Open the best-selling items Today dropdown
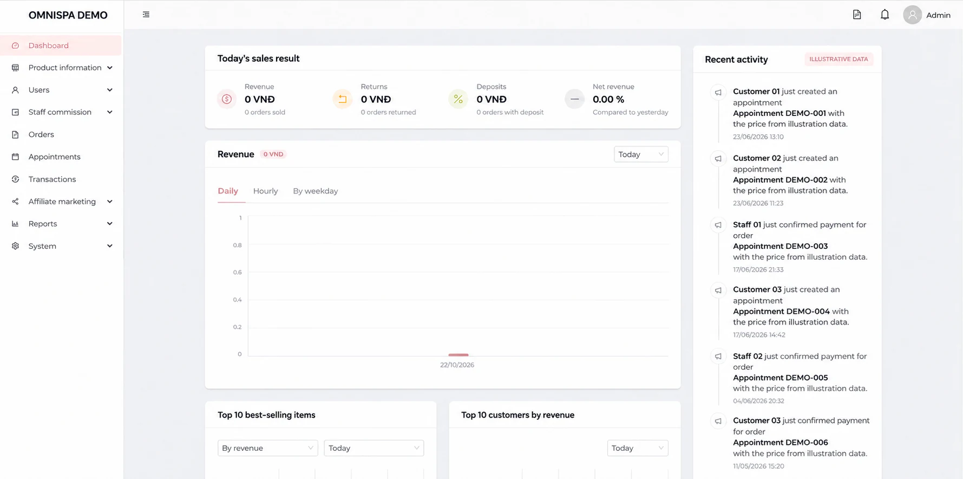This screenshot has width=963, height=479. pyautogui.click(x=374, y=448)
